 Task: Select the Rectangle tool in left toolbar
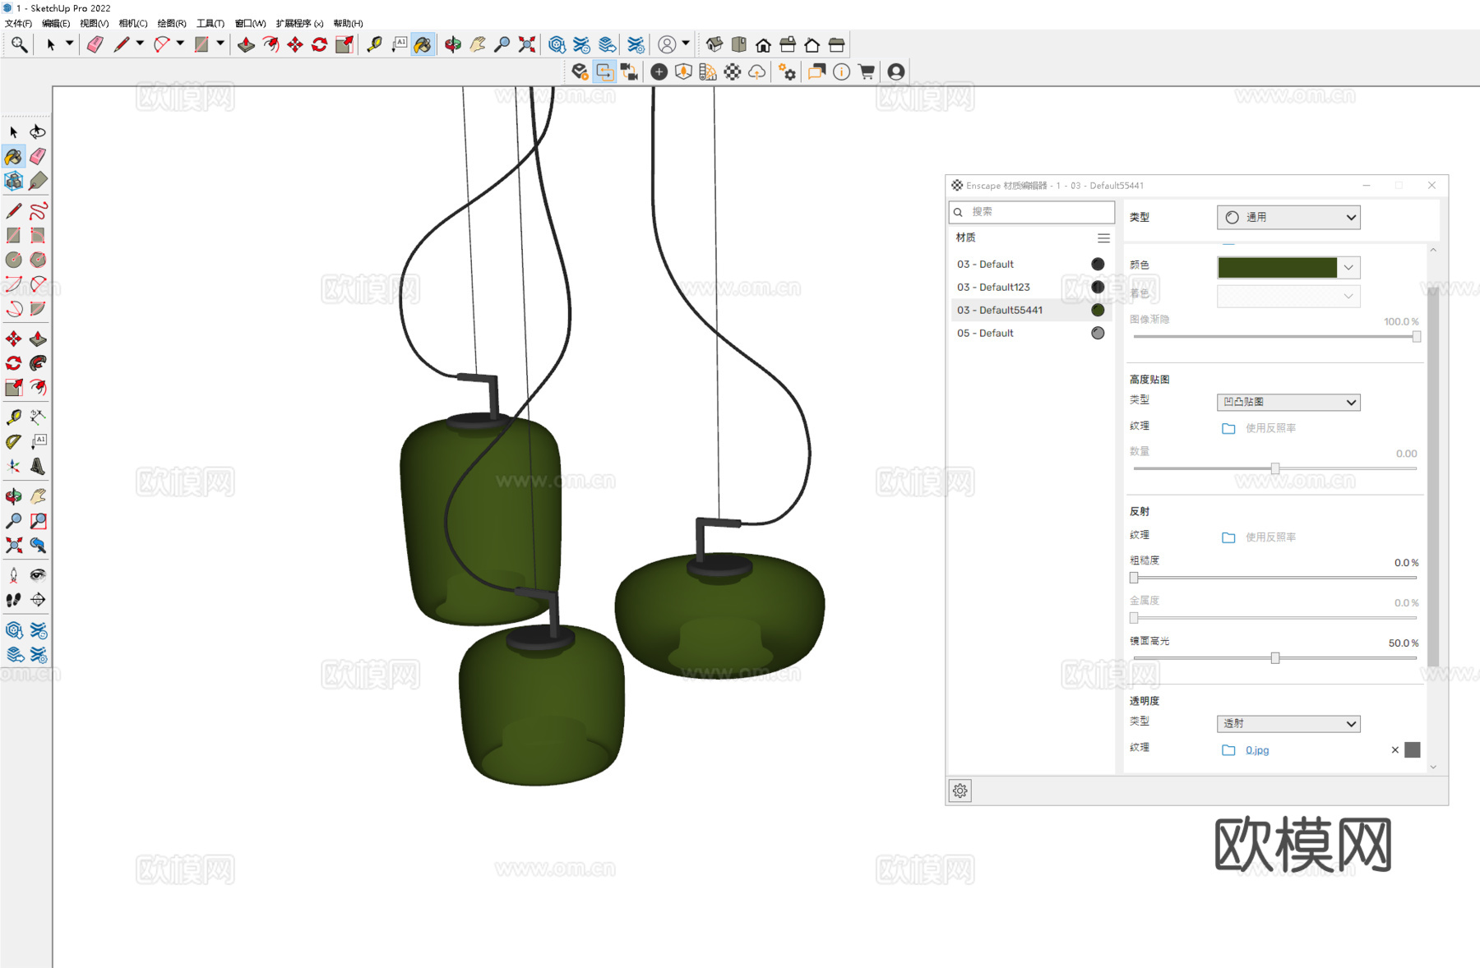[14, 235]
